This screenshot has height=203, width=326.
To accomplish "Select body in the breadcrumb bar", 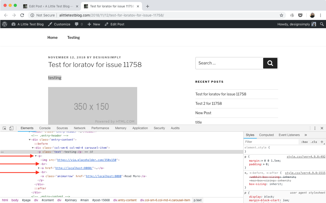I will tap(15, 200).
